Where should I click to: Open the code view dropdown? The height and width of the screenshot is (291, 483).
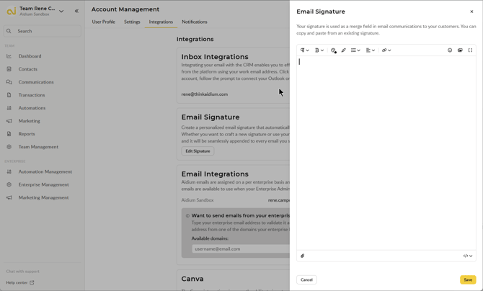tap(468, 256)
